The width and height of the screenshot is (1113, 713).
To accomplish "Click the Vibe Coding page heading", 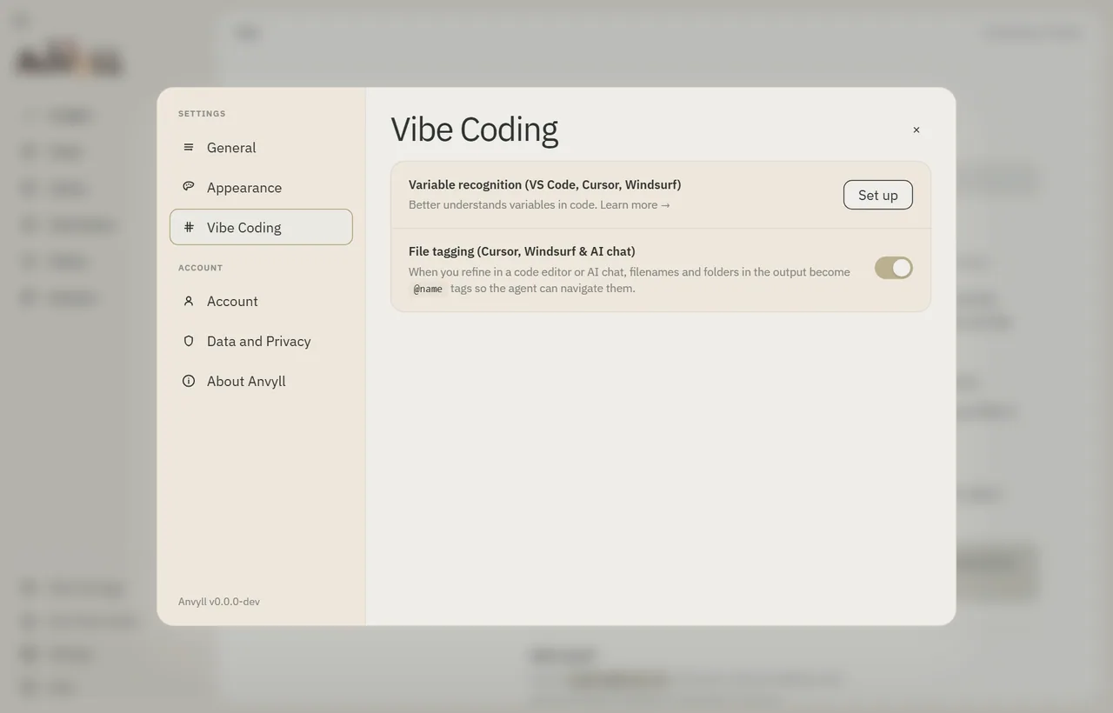I will coord(475,130).
